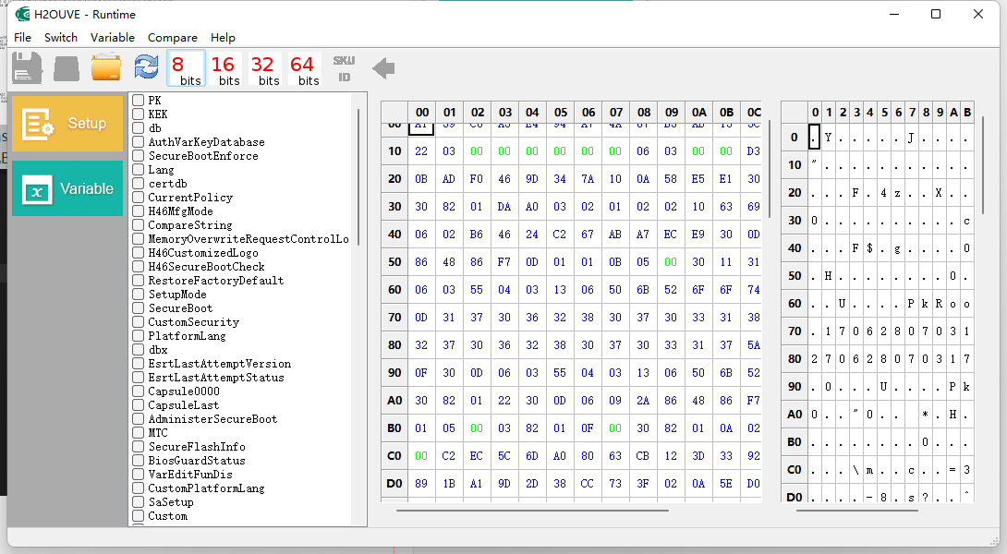Screen dimensions: 1007x554
Task: Open the Help menu
Action: (x=223, y=37)
